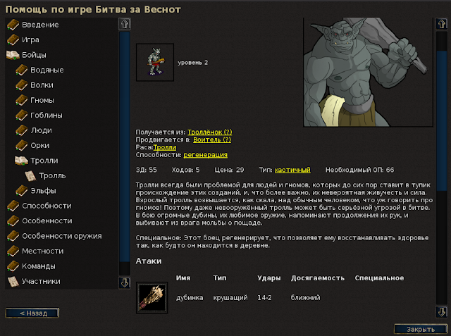Click the content pane scroll-up arrow
The image size is (451, 336).
point(442,24)
